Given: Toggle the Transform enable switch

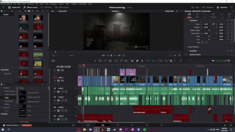Looking at the screenshot, I should tap(187, 20).
